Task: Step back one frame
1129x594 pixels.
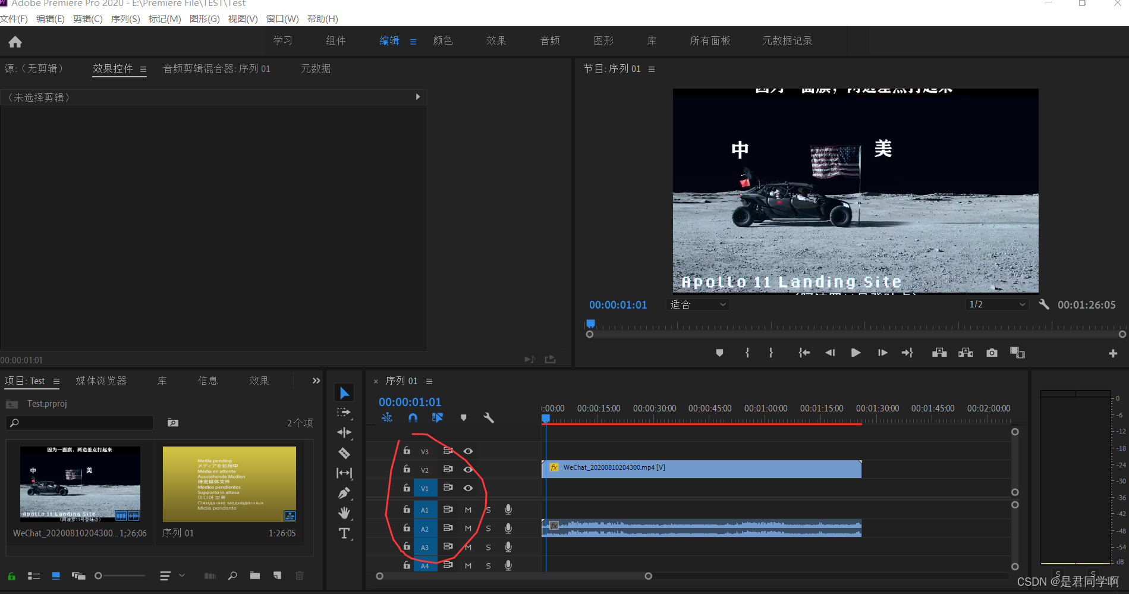Action: pyautogui.click(x=830, y=353)
